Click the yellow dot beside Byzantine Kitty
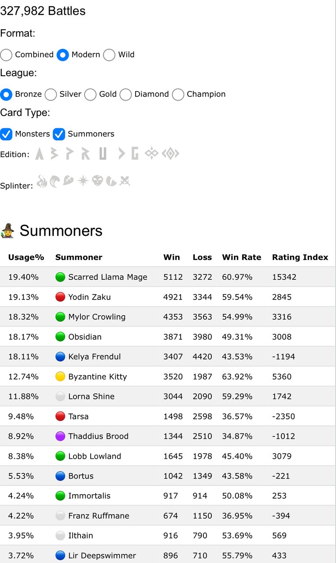 click(x=60, y=377)
